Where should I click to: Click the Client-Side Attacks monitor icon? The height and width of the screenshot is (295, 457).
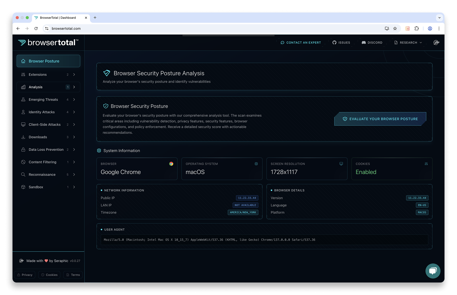tap(23, 124)
